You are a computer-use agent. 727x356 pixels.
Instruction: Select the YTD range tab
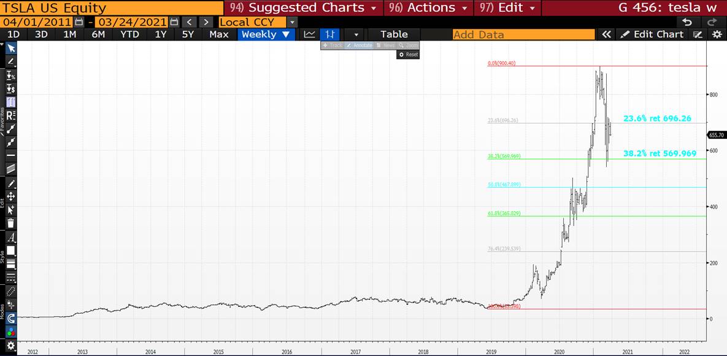point(129,34)
